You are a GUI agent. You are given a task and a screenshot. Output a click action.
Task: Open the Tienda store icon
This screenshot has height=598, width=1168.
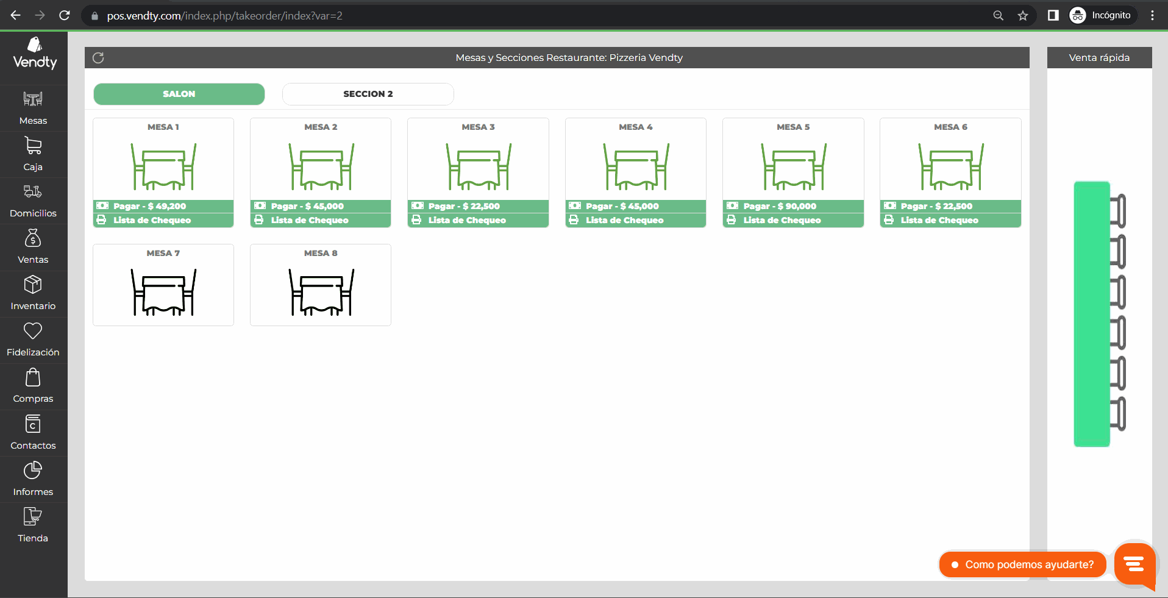tap(33, 516)
